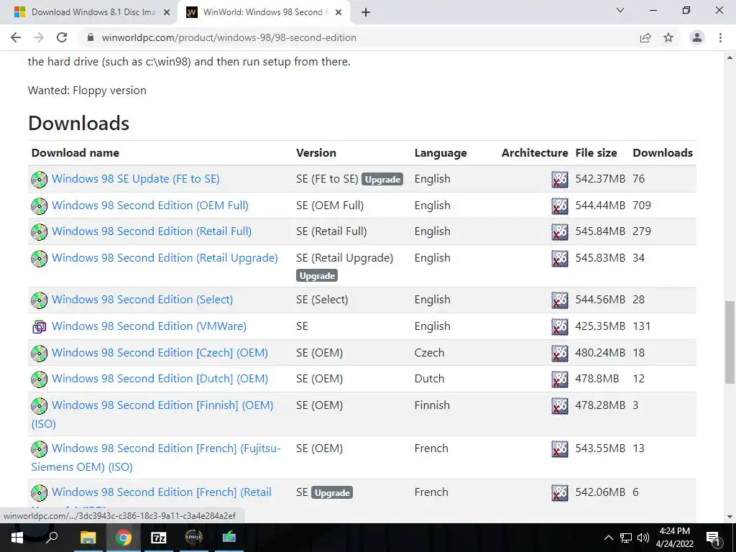Open File Explorer from the taskbar
This screenshot has height=552, width=736.
(88, 538)
